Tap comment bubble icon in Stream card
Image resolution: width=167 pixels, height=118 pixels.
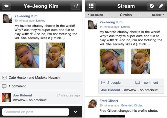[138, 83]
